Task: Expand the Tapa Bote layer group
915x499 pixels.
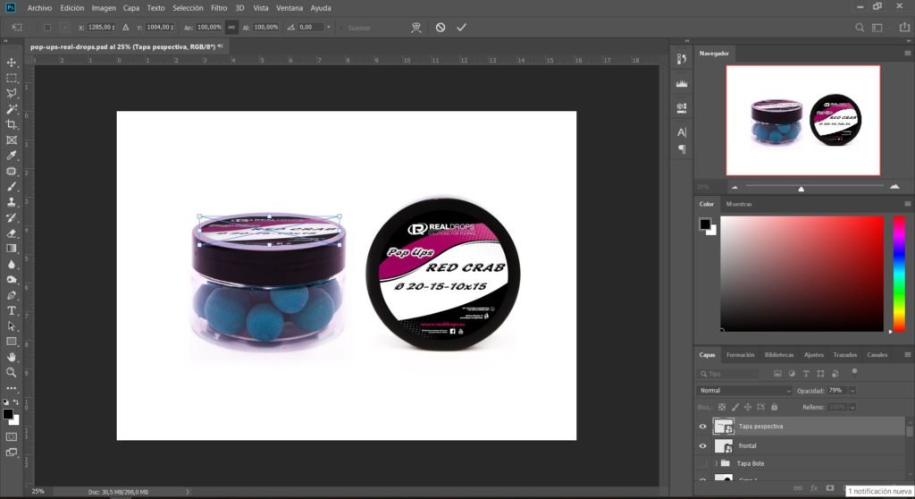Action: [716, 463]
